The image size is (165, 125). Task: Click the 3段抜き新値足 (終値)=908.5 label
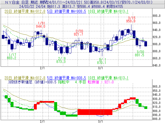32,82
